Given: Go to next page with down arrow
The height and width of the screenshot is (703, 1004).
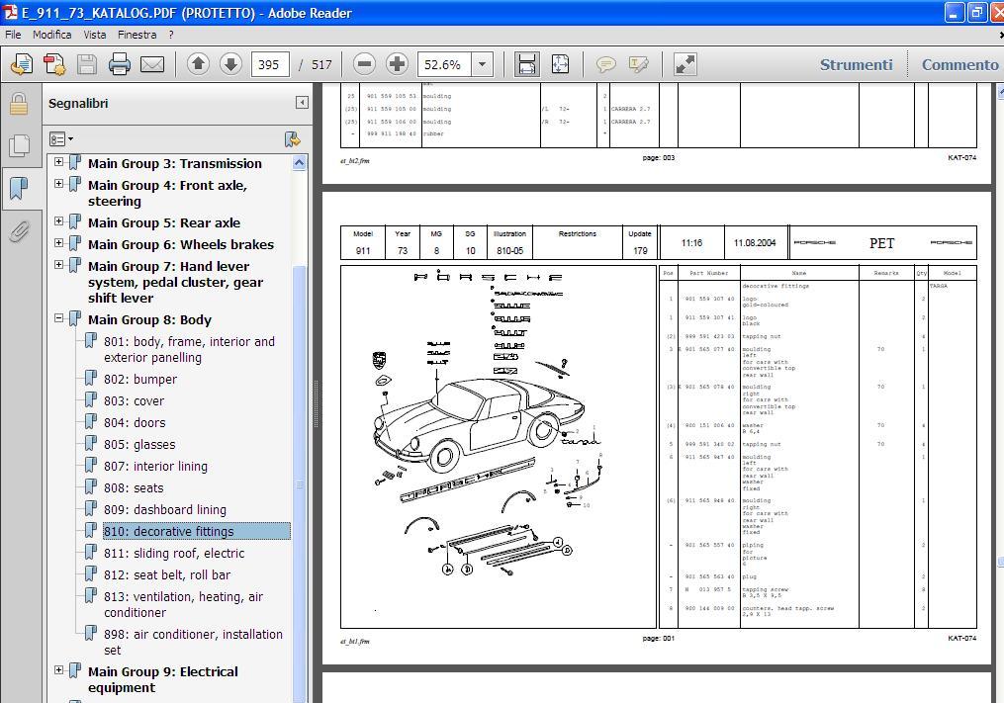Looking at the screenshot, I should (x=230, y=64).
